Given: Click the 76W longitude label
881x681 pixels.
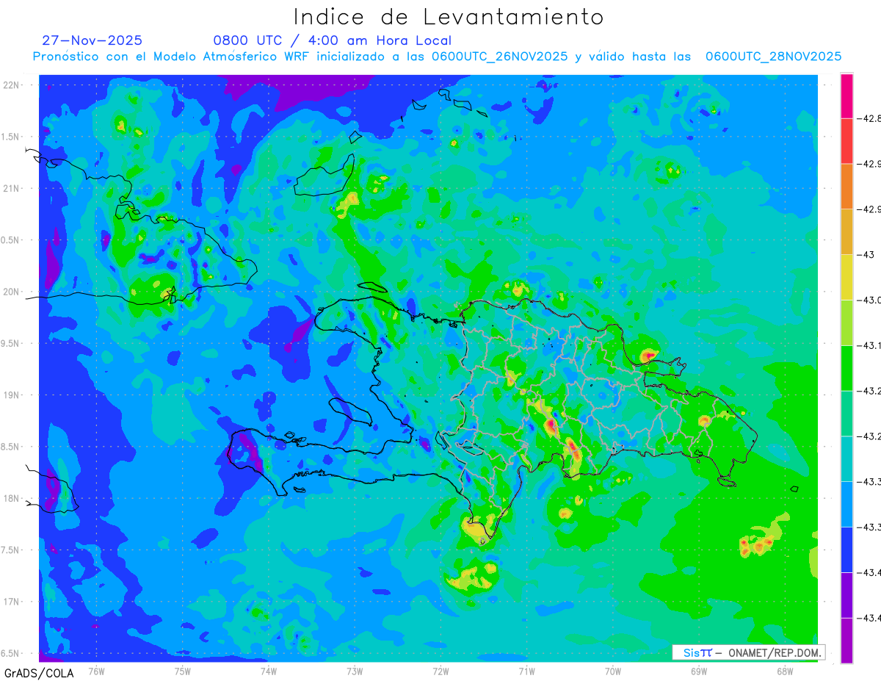Looking at the screenshot, I should click(x=96, y=671).
